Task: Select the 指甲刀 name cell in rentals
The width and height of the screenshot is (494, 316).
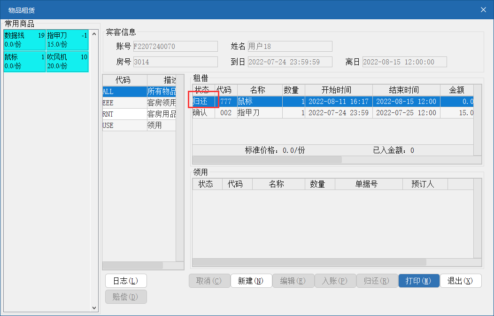Action: (260, 113)
